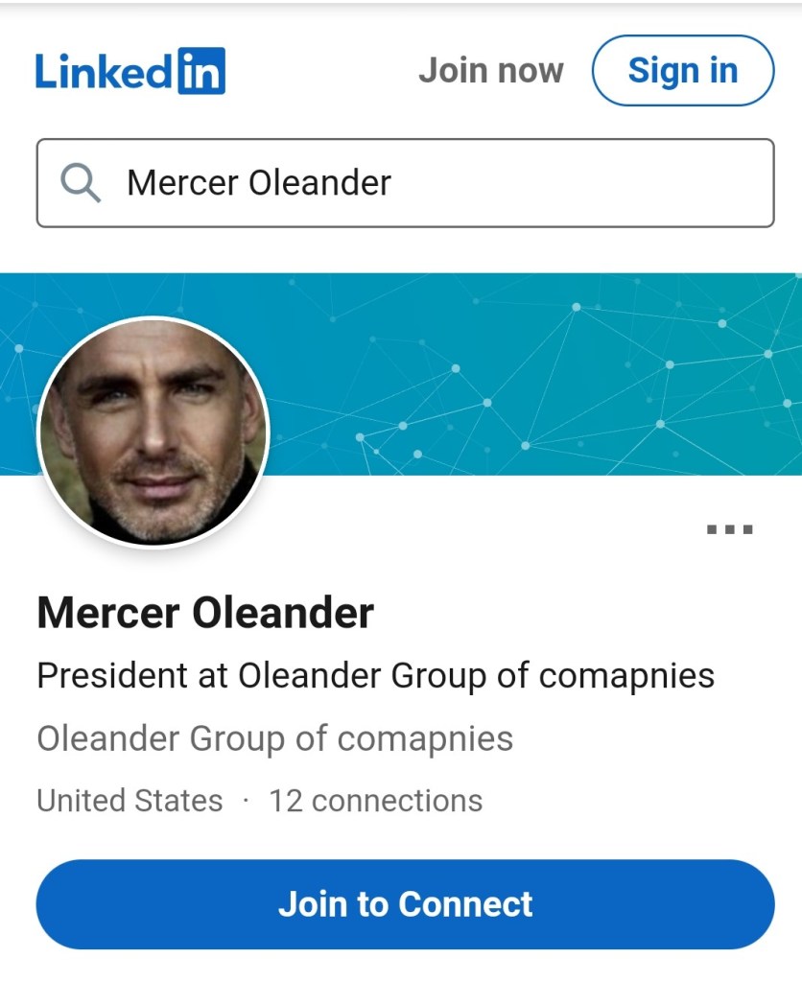This screenshot has height=981, width=802.
Task: Click the word "Connect" on the blue button
Action: tap(465, 904)
